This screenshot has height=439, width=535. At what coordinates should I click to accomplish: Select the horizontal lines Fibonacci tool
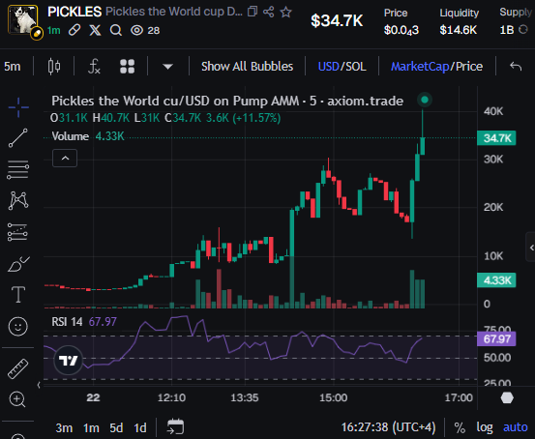point(18,169)
